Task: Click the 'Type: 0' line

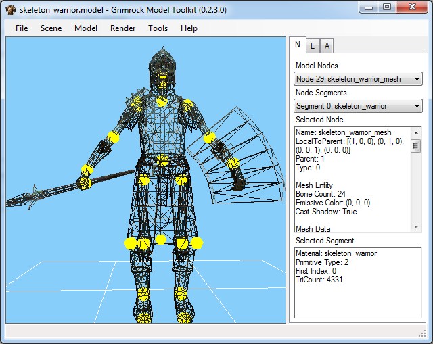Action: click(x=308, y=168)
